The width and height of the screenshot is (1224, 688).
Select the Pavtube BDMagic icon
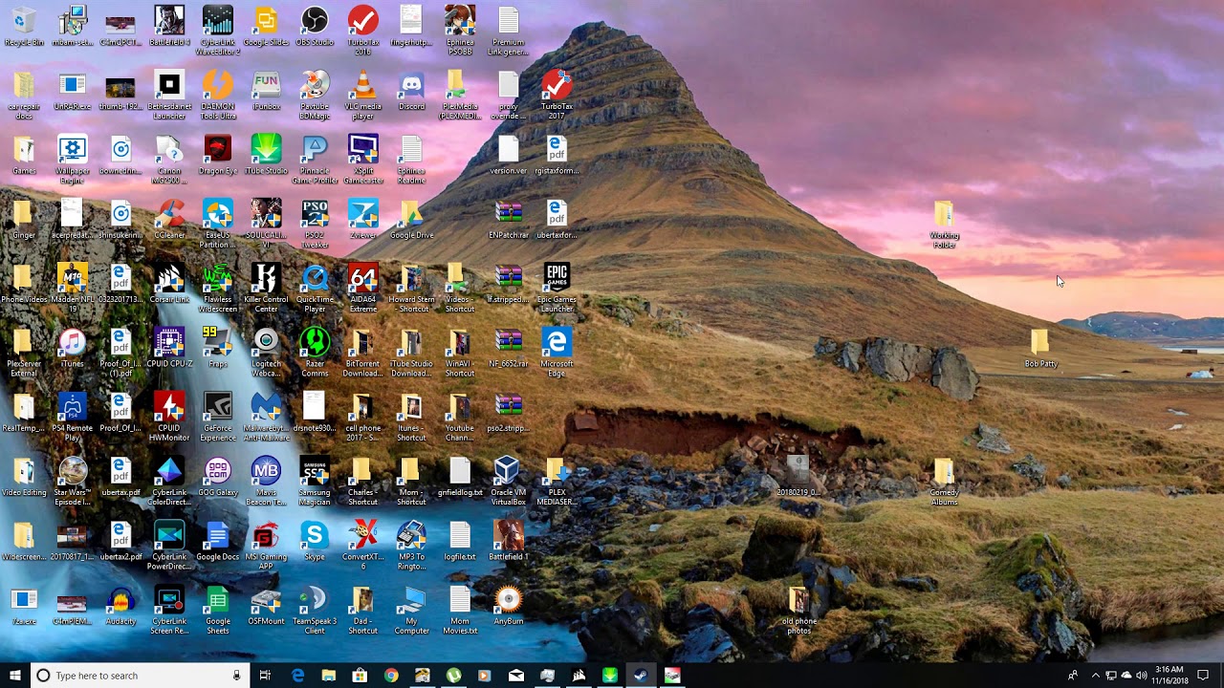tap(315, 96)
